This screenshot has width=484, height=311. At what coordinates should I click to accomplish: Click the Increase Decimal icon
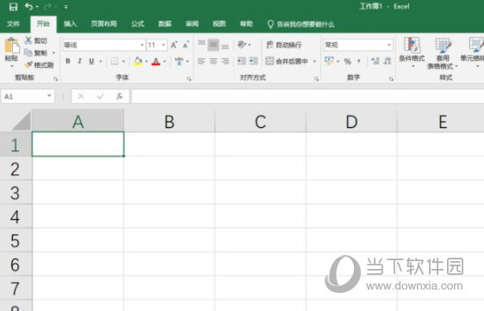click(375, 61)
